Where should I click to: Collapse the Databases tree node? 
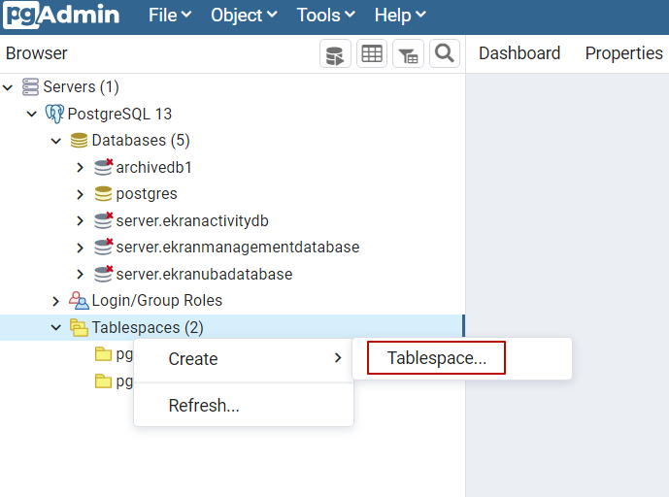56,141
